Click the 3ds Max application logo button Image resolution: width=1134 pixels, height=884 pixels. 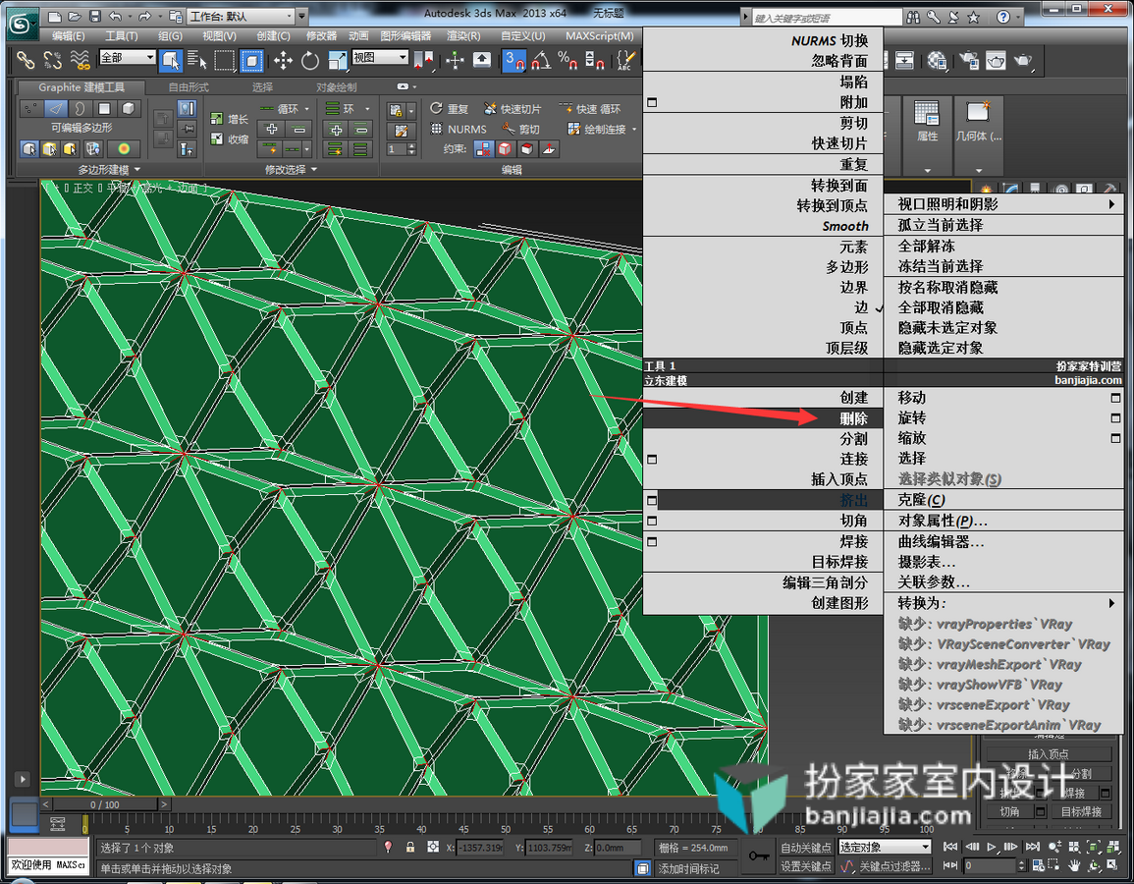coord(21,24)
